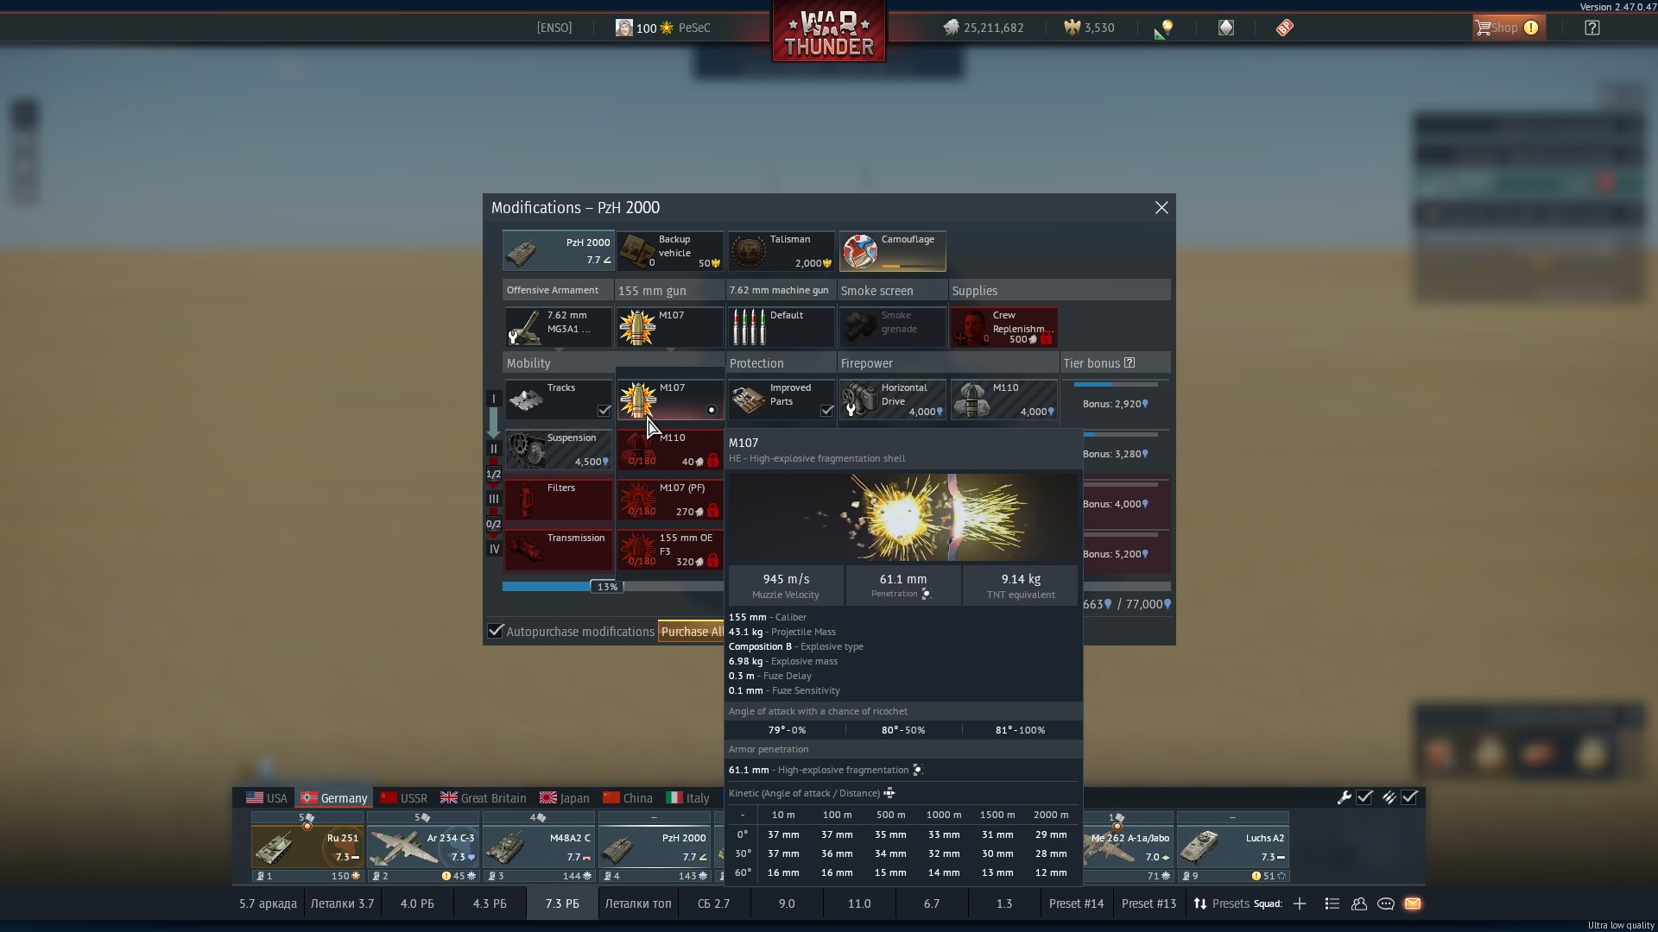Viewport: 1658px width, 932px height.
Task: Open the chat speech bubble icon
Action: click(x=1386, y=904)
